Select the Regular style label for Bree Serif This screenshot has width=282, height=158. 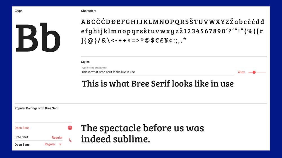[x=57, y=138]
